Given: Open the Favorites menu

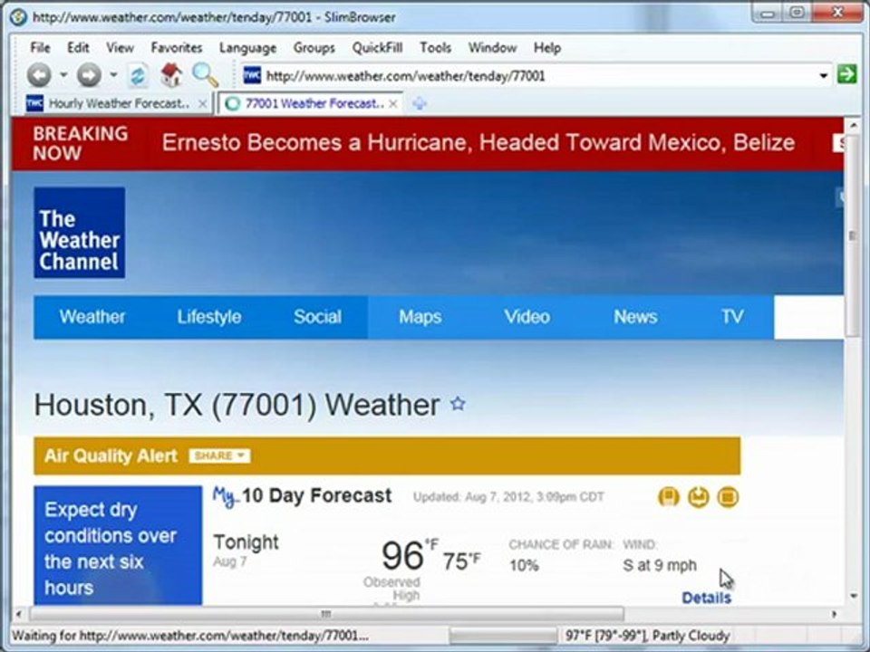Looking at the screenshot, I should pos(177,48).
